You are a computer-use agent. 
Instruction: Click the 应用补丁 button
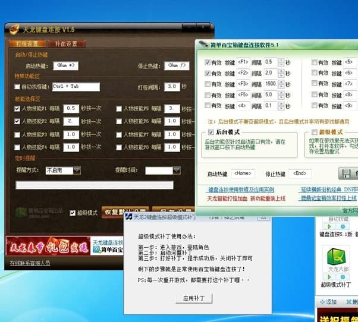click(x=194, y=298)
